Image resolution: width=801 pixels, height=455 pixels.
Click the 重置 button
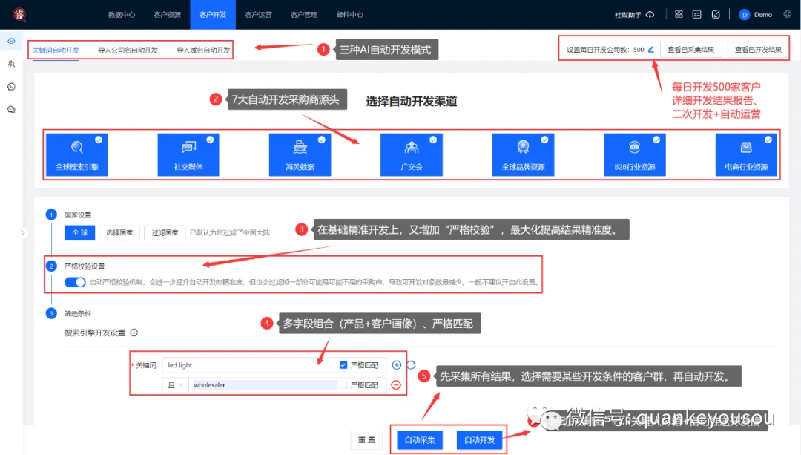coord(366,439)
